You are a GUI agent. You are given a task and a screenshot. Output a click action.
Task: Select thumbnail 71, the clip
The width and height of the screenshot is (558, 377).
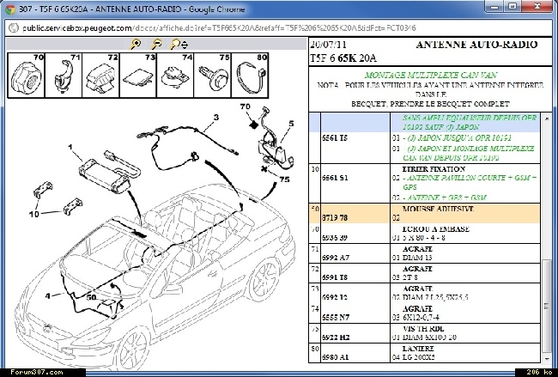[x=64, y=76]
